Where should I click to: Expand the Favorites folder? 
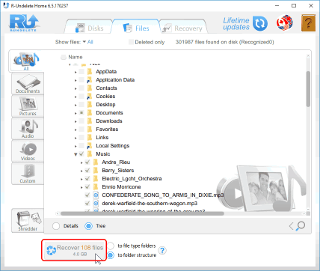pyautogui.click(x=76, y=130)
